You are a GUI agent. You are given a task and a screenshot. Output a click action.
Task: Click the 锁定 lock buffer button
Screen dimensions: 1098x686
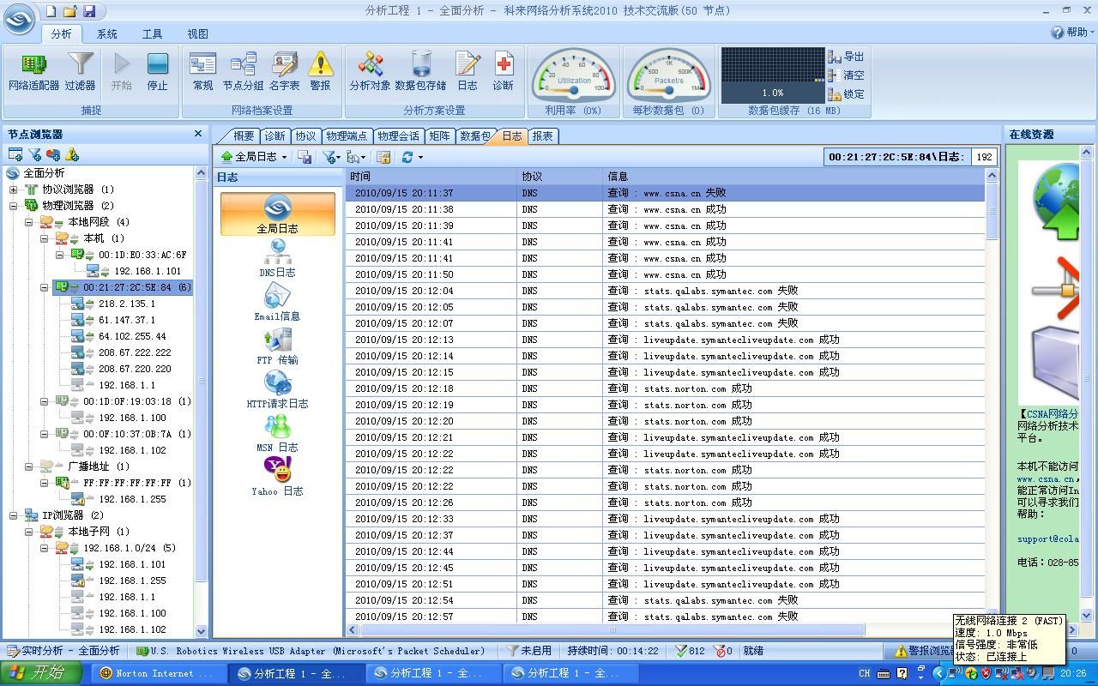click(x=846, y=94)
